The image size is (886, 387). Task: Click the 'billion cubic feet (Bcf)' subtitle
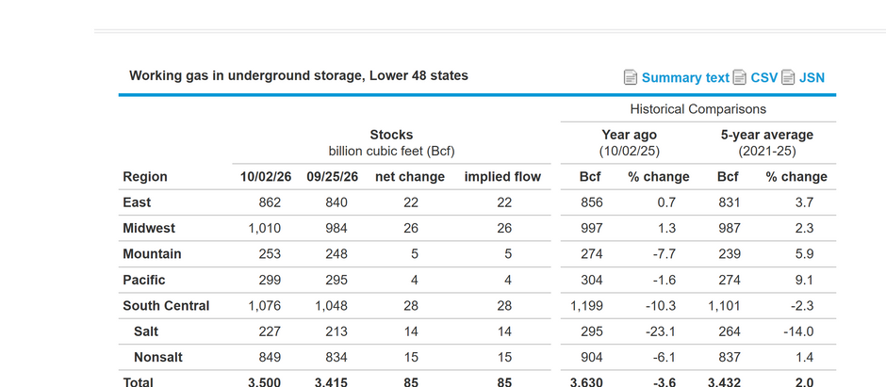[x=391, y=152]
